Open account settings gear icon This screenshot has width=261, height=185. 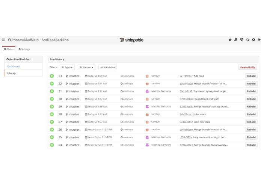click(253, 40)
